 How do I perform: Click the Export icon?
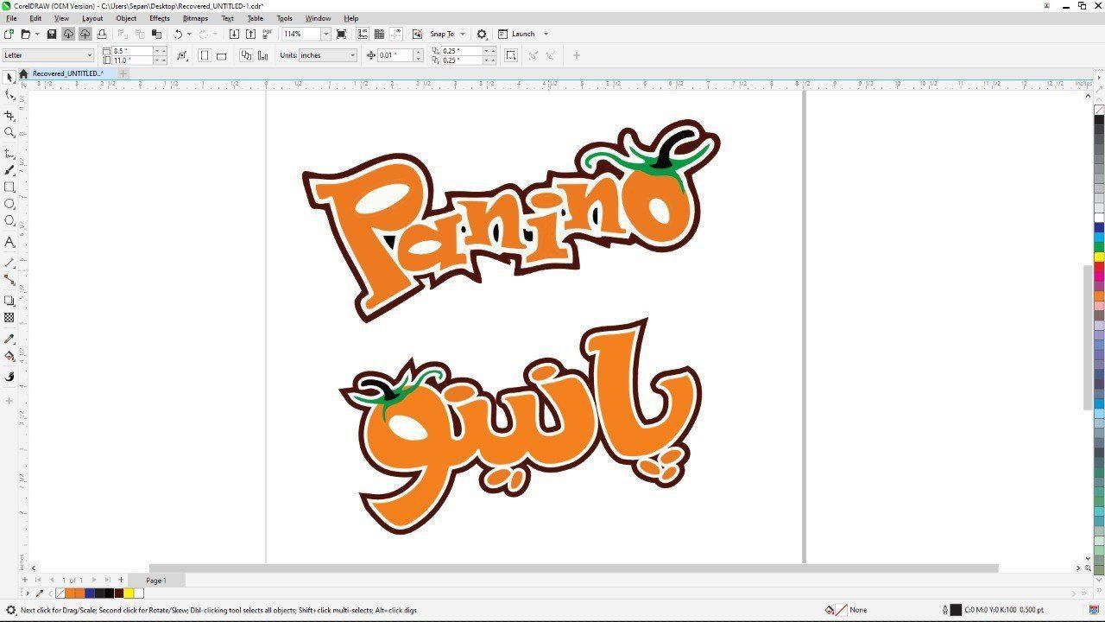coord(250,34)
